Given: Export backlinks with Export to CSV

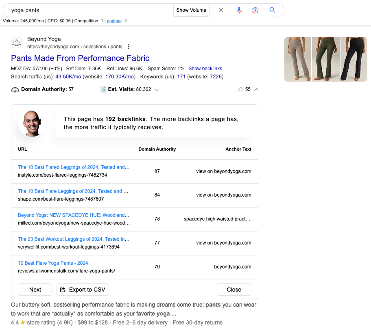Looking at the screenshot, I should 83,290.
